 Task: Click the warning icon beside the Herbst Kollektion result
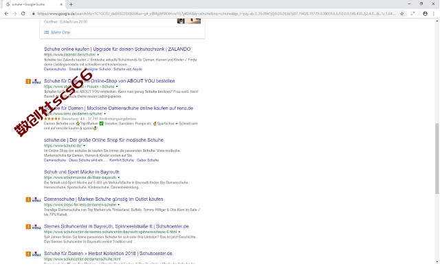click(x=28, y=254)
